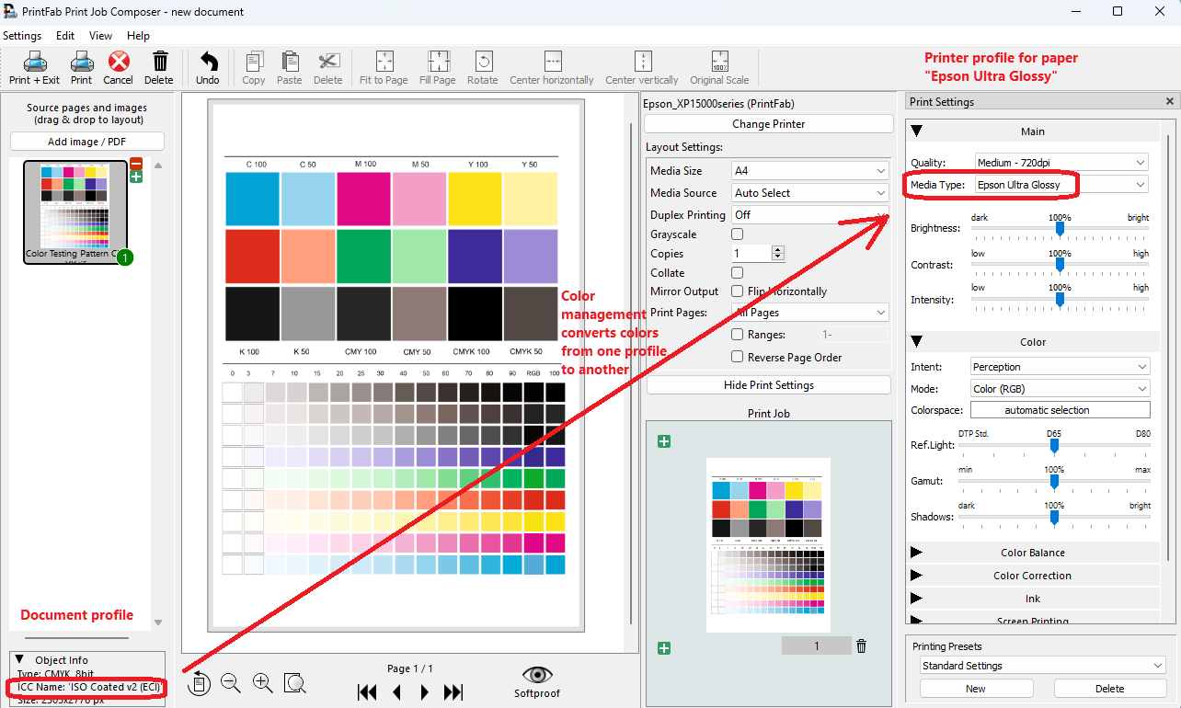The height and width of the screenshot is (708, 1181).
Task: Click the Change Printer button
Action: [x=768, y=123]
